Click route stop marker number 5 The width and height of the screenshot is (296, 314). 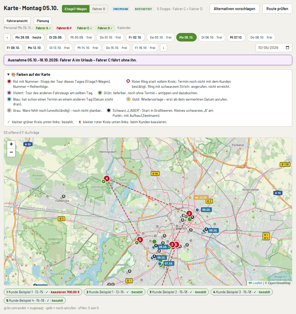pos(140,239)
